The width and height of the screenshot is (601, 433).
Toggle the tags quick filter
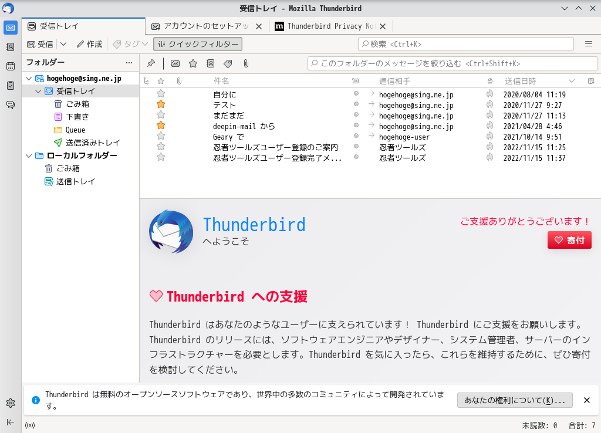coord(228,63)
